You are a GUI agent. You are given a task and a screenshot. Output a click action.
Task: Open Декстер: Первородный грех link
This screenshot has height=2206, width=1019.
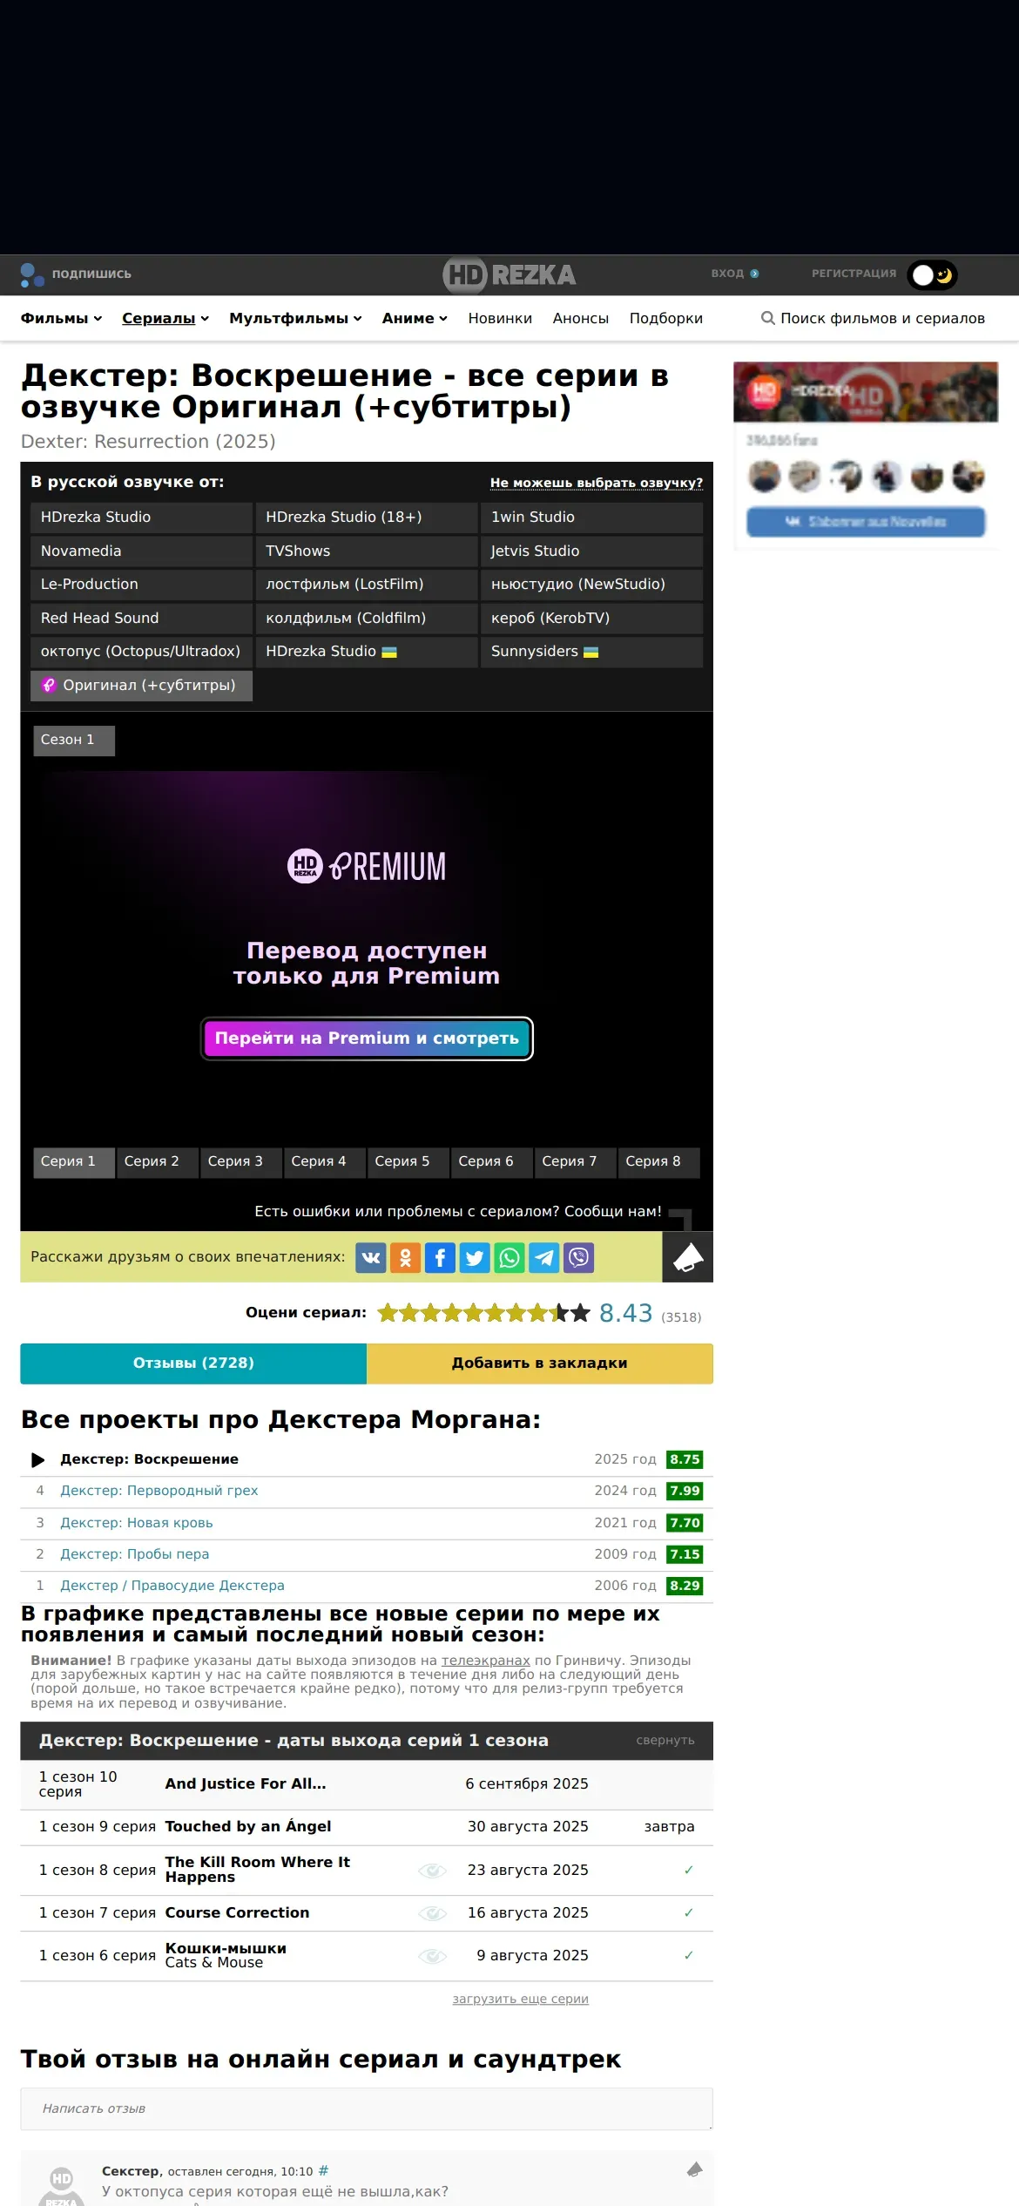tap(159, 1492)
